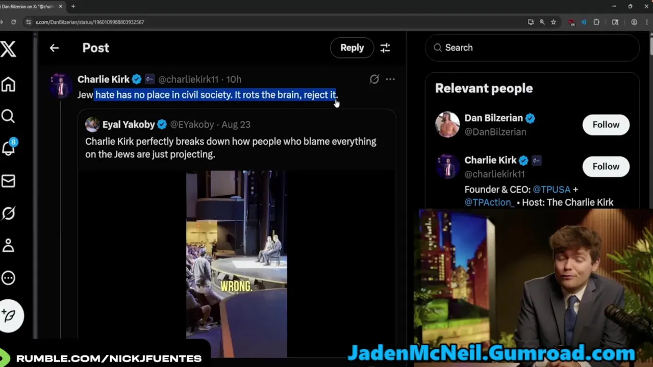
Task: Open Eyal Yakoby's quoted post name
Action: click(129, 124)
